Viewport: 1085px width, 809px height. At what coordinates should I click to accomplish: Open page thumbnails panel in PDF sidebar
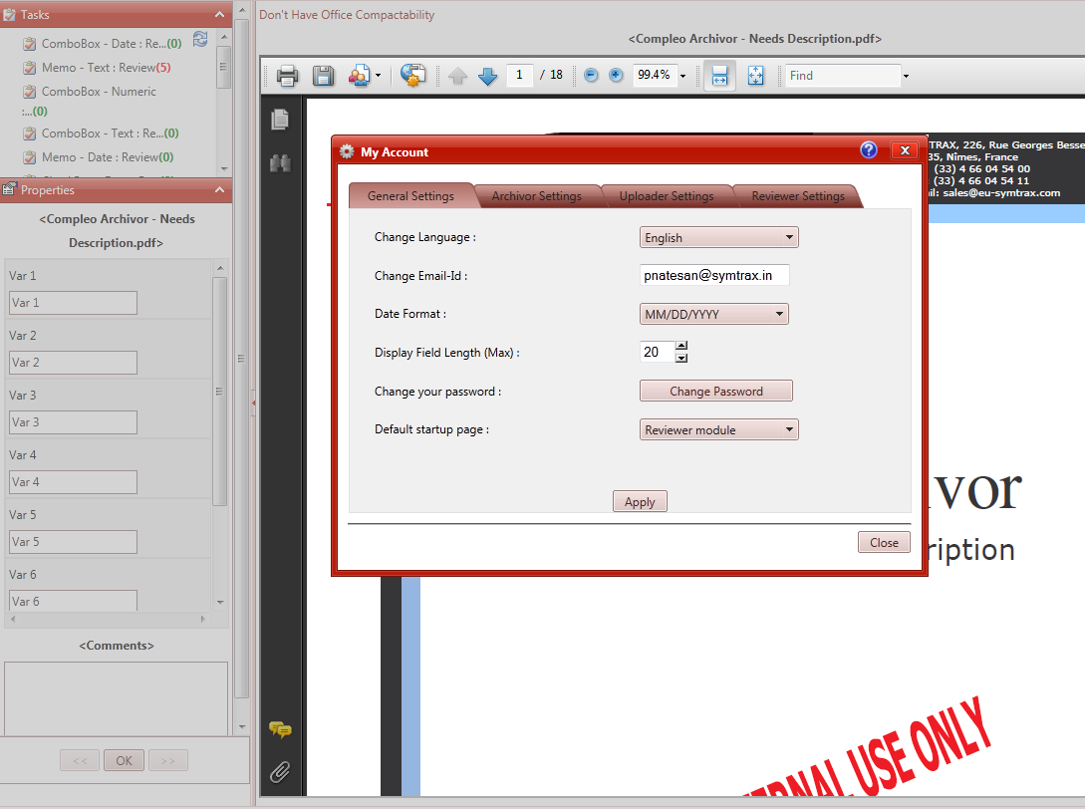pyautogui.click(x=280, y=119)
